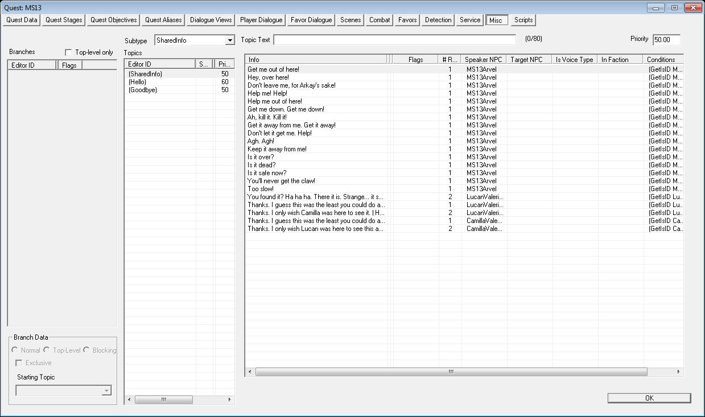Select the Scenes tab
Screen dimensions: 705x417
point(351,20)
